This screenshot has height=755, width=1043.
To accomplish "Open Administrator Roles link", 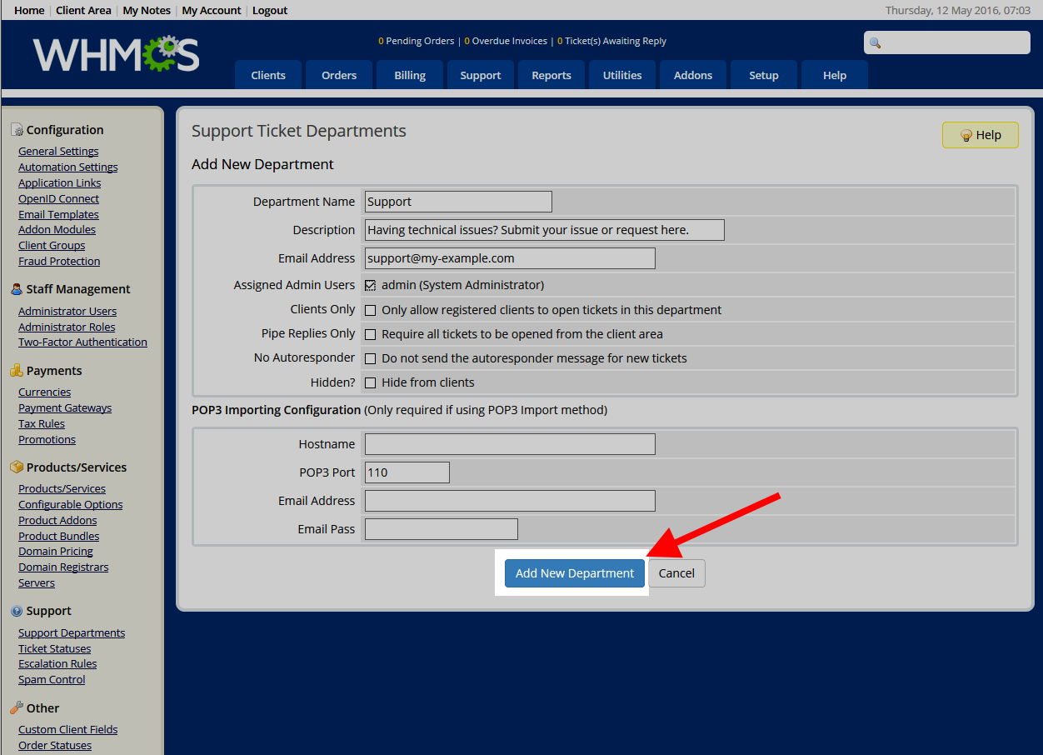I will click(67, 327).
